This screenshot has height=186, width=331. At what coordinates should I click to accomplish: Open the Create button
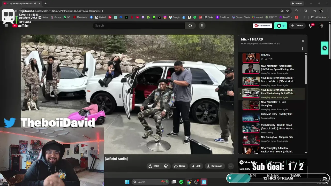297,26
